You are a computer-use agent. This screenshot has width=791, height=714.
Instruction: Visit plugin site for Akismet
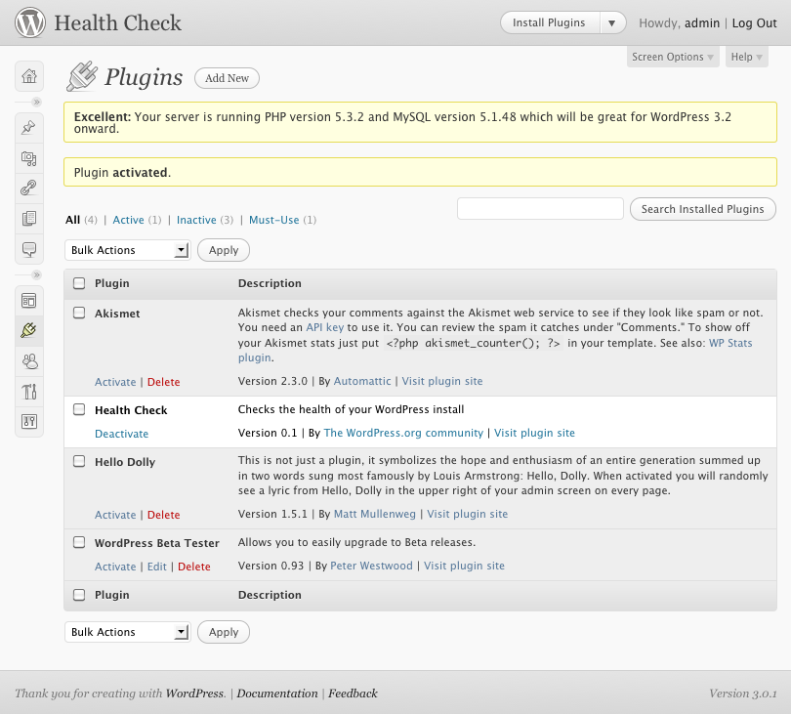[x=442, y=381]
